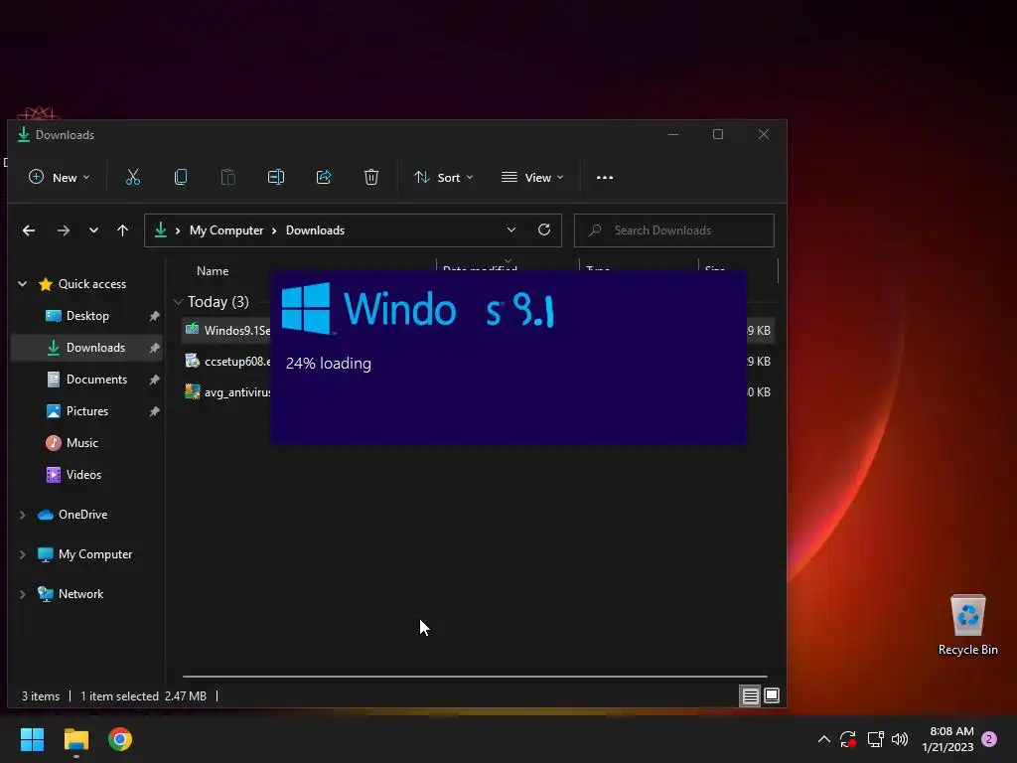The width and height of the screenshot is (1017, 763).
Task: Expand the OneDrive tree node
Action: point(22,515)
